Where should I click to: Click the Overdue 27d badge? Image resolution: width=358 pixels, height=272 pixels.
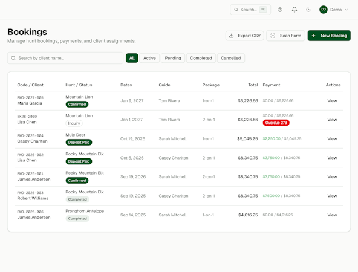pos(276,123)
